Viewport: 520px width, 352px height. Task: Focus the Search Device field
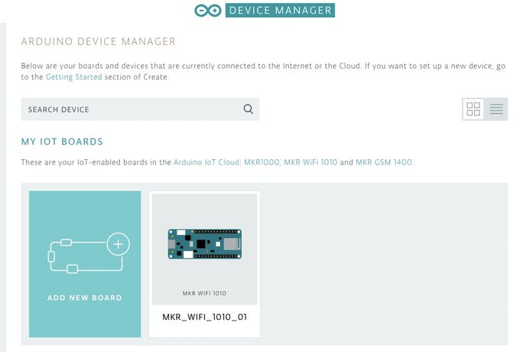[x=140, y=109]
